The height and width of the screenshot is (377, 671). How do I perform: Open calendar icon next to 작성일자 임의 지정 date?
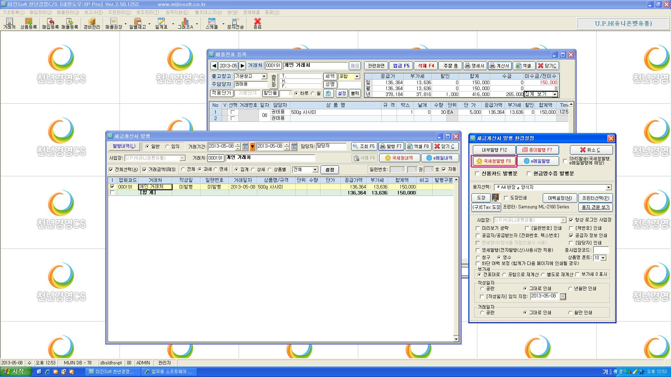coord(563,296)
